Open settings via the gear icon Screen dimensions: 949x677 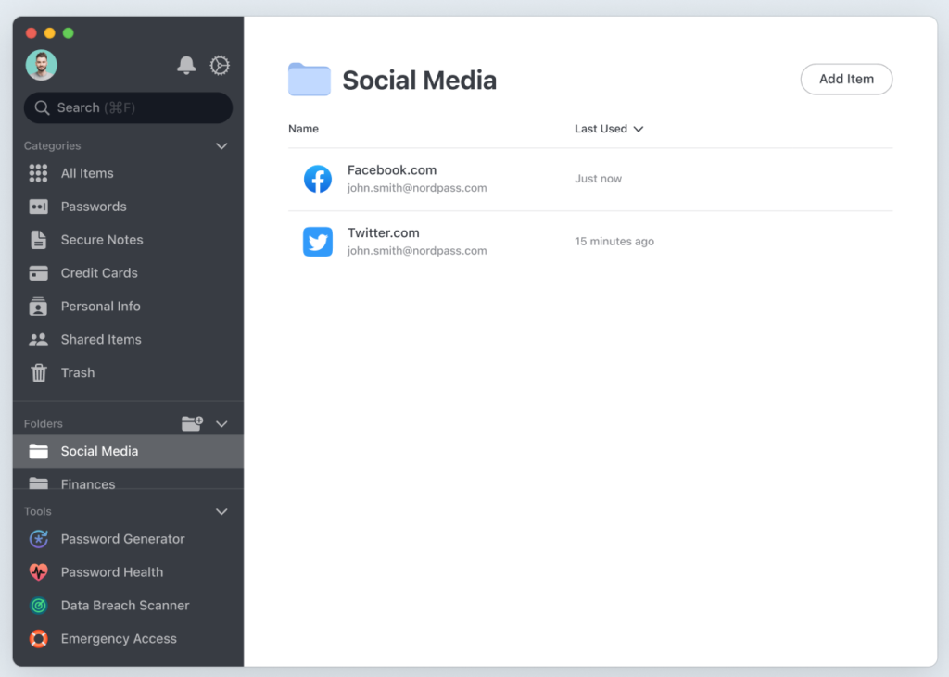click(x=220, y=66)
